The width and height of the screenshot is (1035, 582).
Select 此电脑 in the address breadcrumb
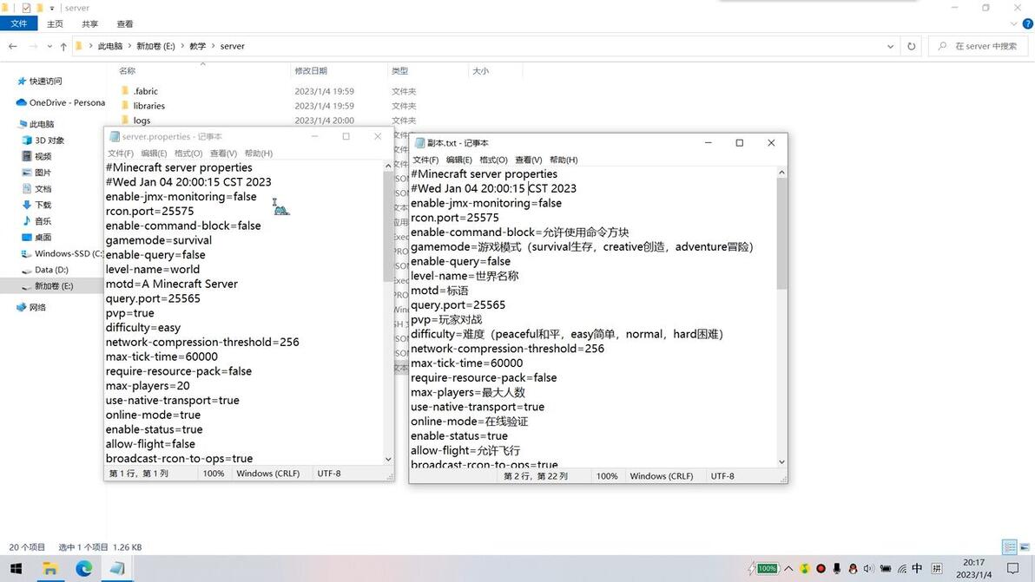click(109, 46)
